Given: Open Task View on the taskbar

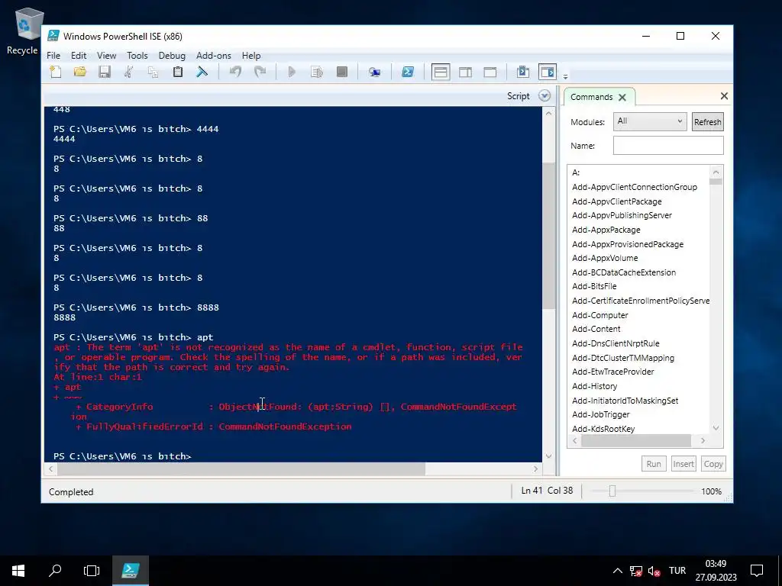Looking at the screenshot, I should [x=92, y=571].
